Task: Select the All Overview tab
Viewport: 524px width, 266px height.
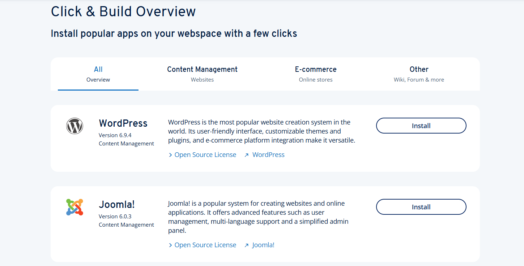Action: 98,74
